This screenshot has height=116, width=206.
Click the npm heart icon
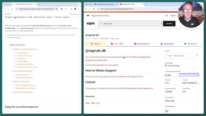pos(88,16)
